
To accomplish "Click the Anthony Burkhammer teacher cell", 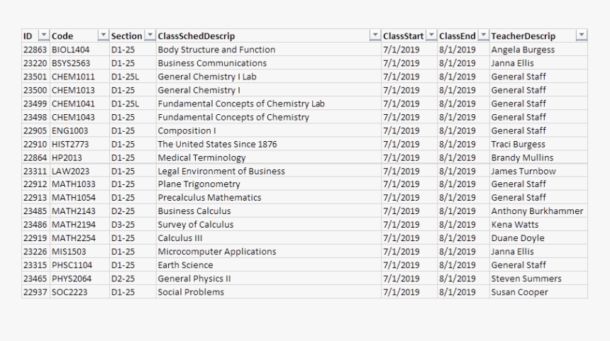I will [x=537, y=211].
